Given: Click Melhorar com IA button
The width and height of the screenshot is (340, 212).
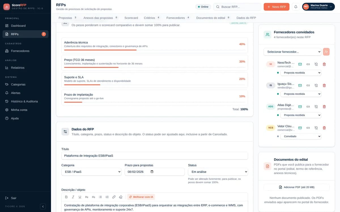Looking at the screenshot, I should point(141,197).
